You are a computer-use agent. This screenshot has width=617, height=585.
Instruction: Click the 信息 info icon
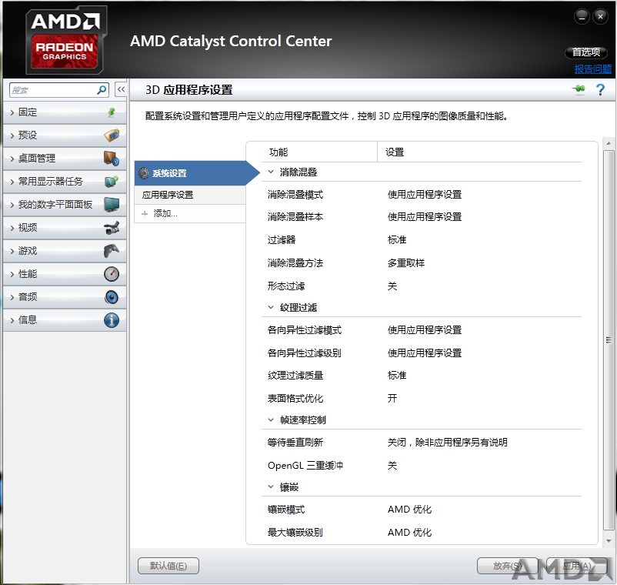(x=112, y=320)
